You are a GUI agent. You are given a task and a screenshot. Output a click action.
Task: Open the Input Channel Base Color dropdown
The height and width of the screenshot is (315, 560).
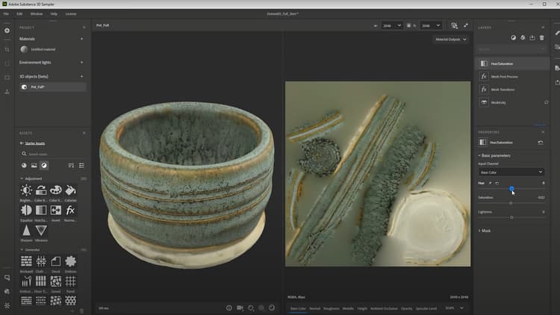point(511,172)
